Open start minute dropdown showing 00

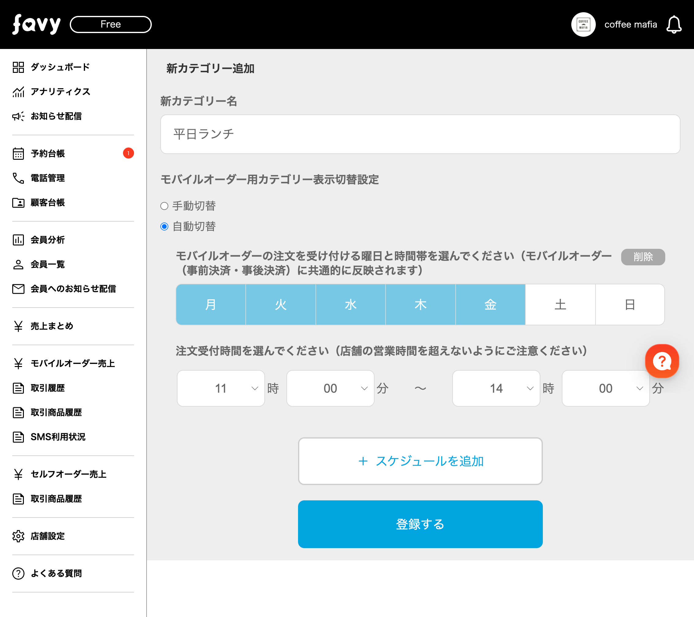pyautogui.click(x=330, y=388)
